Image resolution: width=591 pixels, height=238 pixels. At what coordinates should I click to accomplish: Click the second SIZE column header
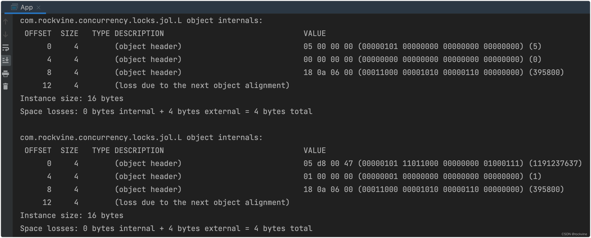tap(69, 150)
